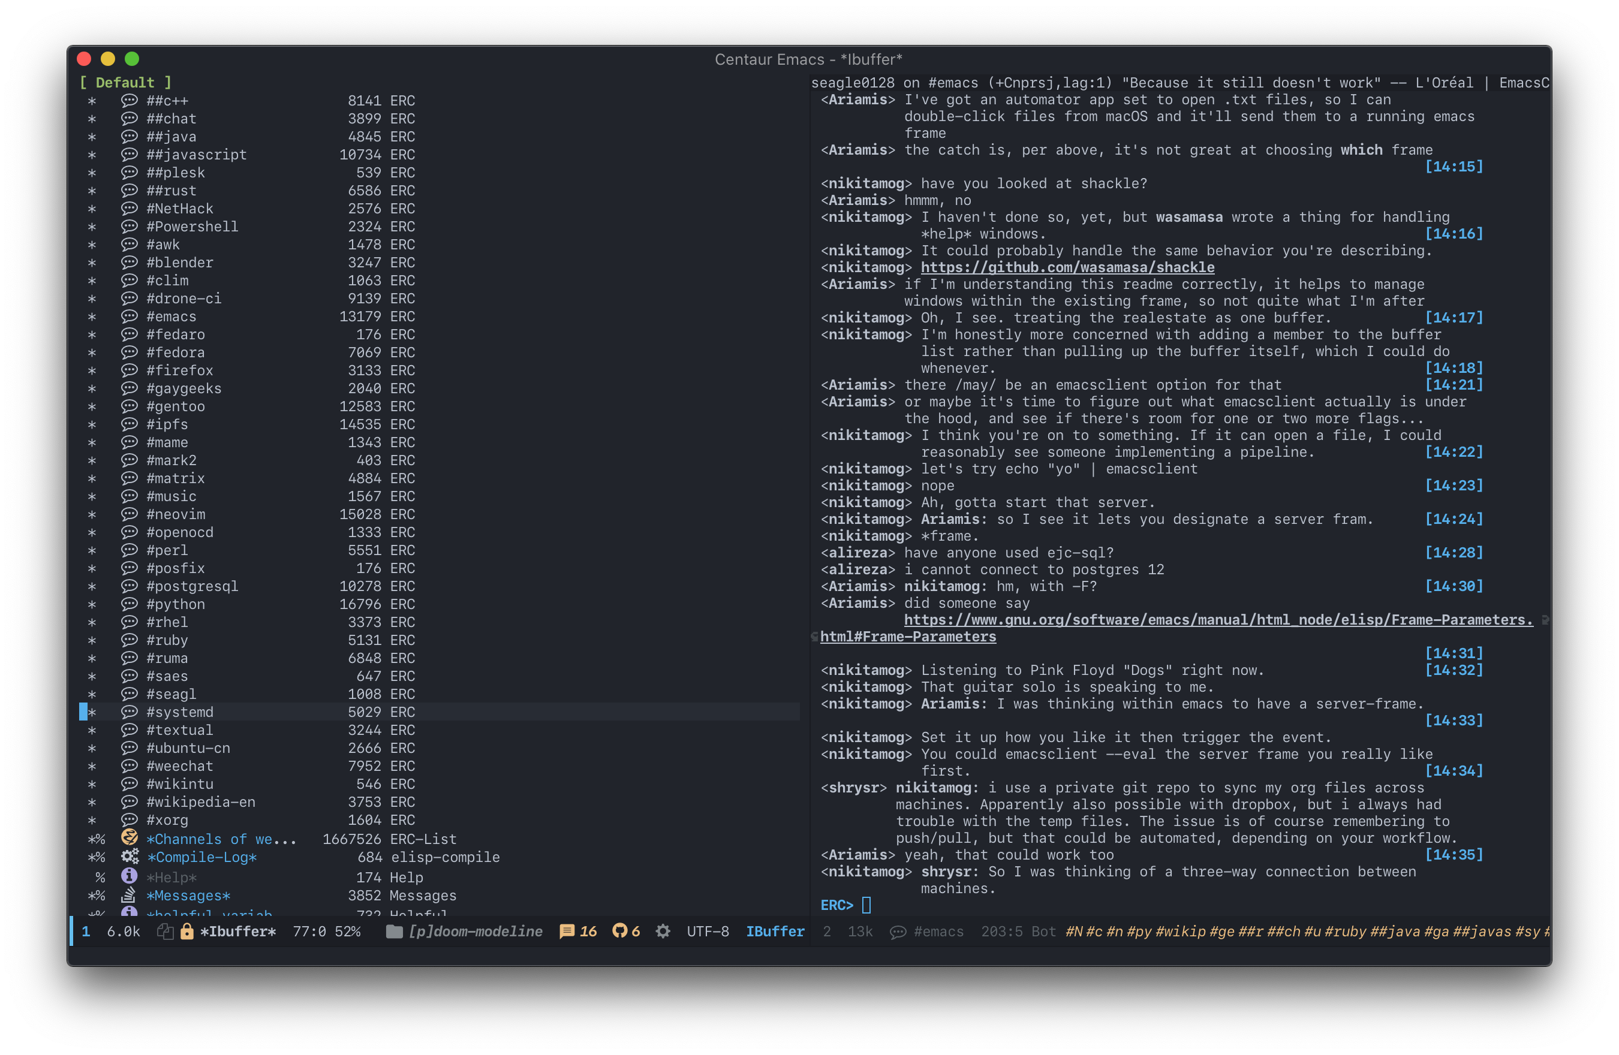Click the gear icon beside *Compile-Log*
Image resolution: width=1619 pixels, height=1055 pixels.
point(130,857)
